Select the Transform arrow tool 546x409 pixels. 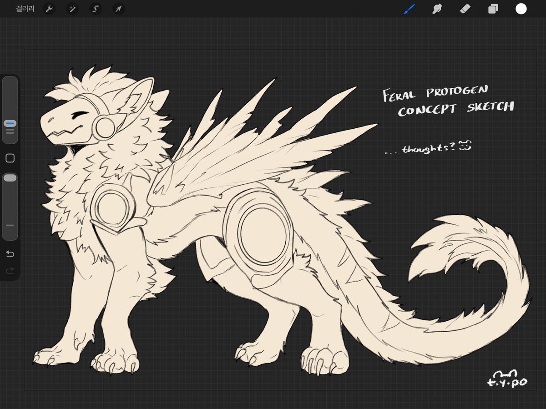(118, 9)
